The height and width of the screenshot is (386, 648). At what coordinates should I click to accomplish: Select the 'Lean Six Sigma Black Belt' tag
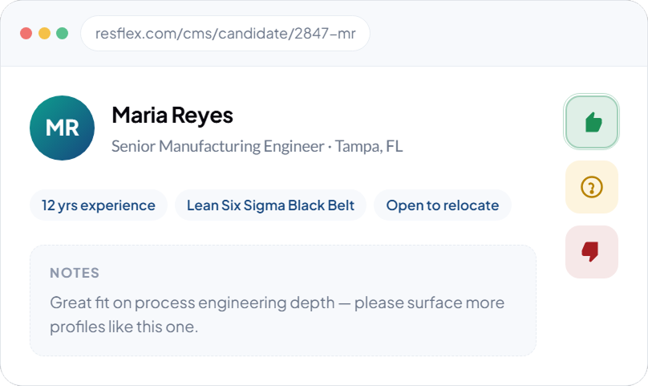coord(271,205)
